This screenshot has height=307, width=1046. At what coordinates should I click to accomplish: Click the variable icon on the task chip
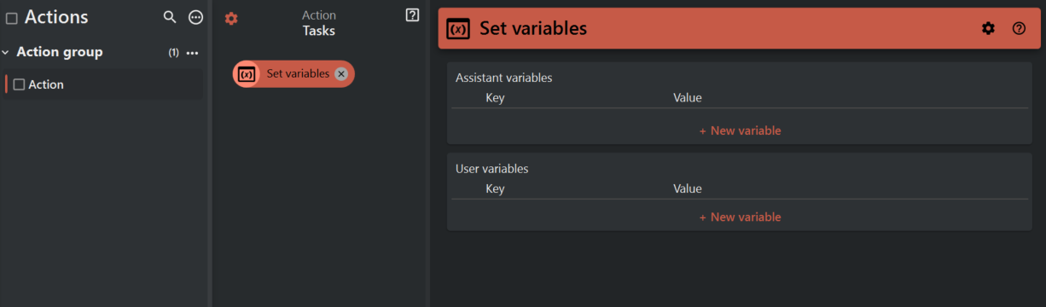pyautogui.click(x=247, y=74)
